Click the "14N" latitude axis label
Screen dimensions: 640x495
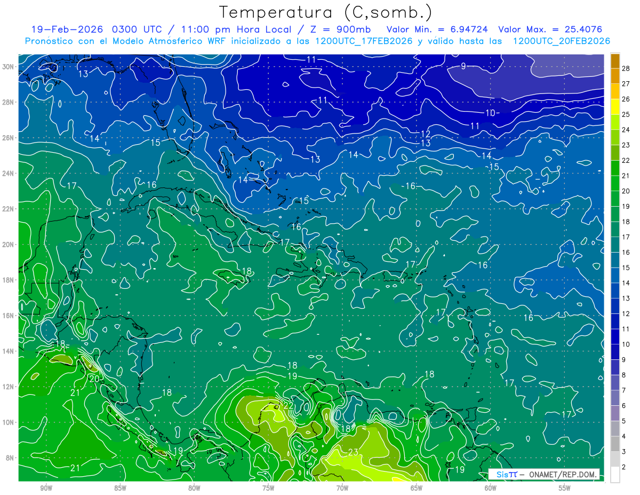pos(8,351)
